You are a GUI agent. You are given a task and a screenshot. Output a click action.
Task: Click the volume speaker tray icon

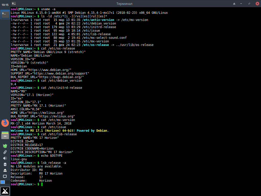[5, 158]
